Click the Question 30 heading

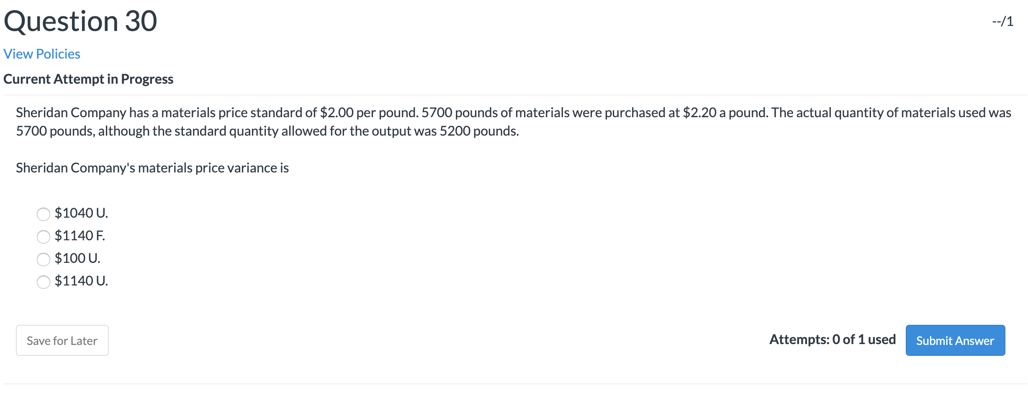(x=80, y=21)
